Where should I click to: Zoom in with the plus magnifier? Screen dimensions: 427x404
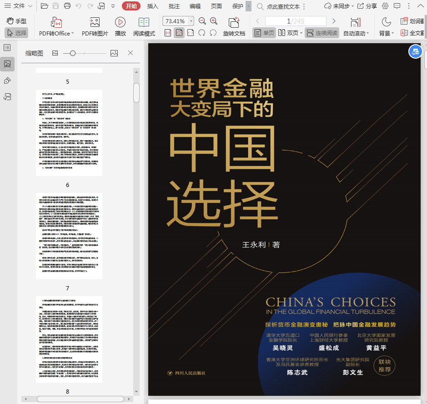[x=214, y=21]
